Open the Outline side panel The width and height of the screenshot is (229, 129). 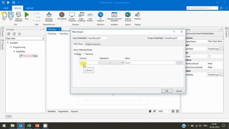tap(226, 32)
